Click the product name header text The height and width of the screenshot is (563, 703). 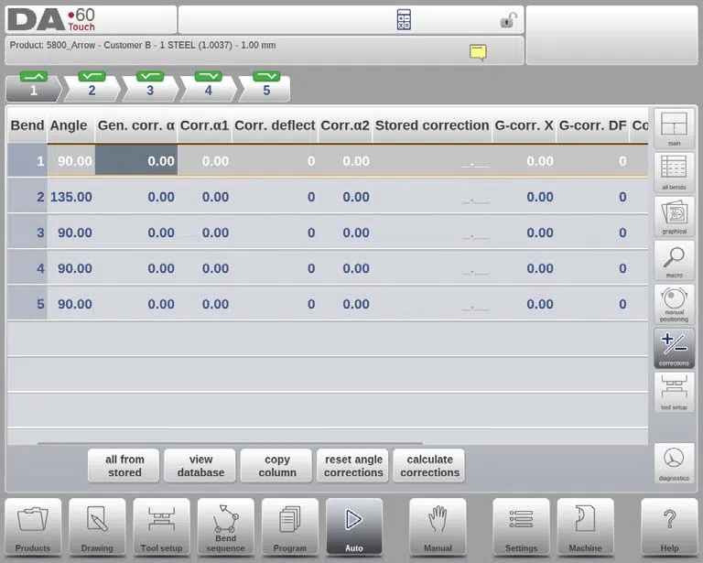click(143, 45)
